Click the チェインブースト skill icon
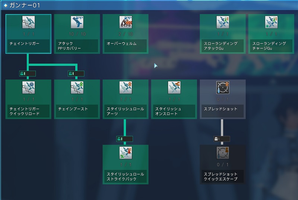This screenshot has width=298, height=200. pyautogui.click(x=77, y=87)
